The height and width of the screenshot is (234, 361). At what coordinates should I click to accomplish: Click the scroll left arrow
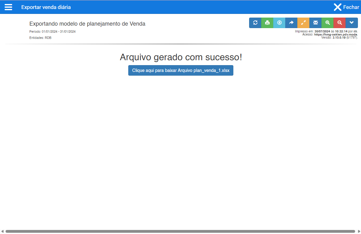point(2,231)
